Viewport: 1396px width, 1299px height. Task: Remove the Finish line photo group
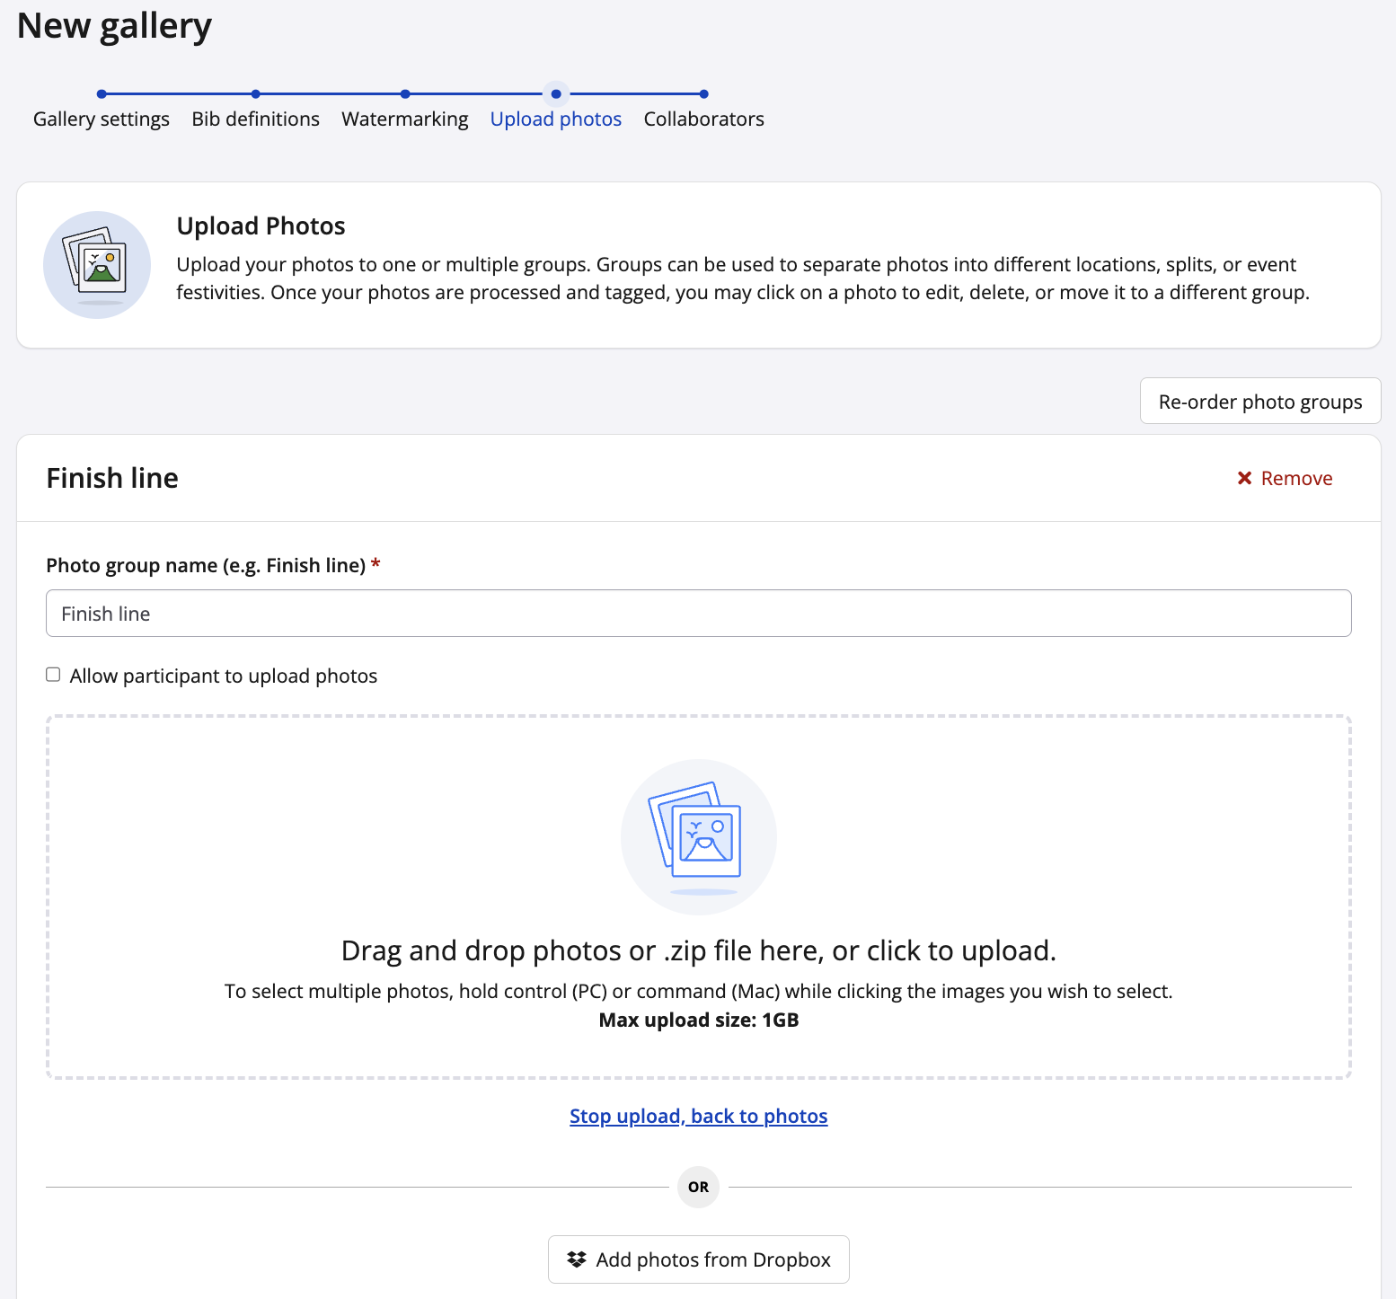tap(1285, 478)
